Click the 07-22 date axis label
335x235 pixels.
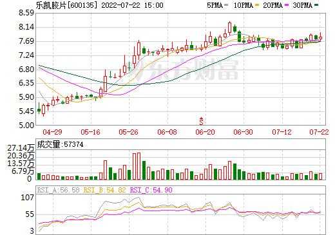pos(319,132)
